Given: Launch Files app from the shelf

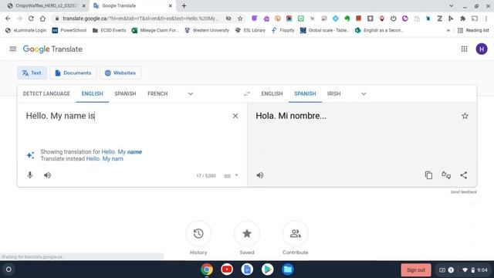Looking at the screenshot, I should 287,270.
